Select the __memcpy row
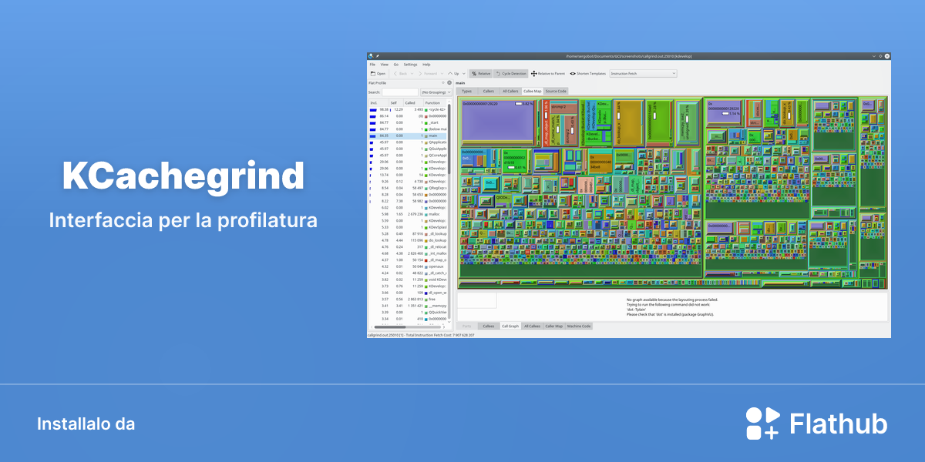The height and width of the screenshot is (462, 925). click(407, 306)
